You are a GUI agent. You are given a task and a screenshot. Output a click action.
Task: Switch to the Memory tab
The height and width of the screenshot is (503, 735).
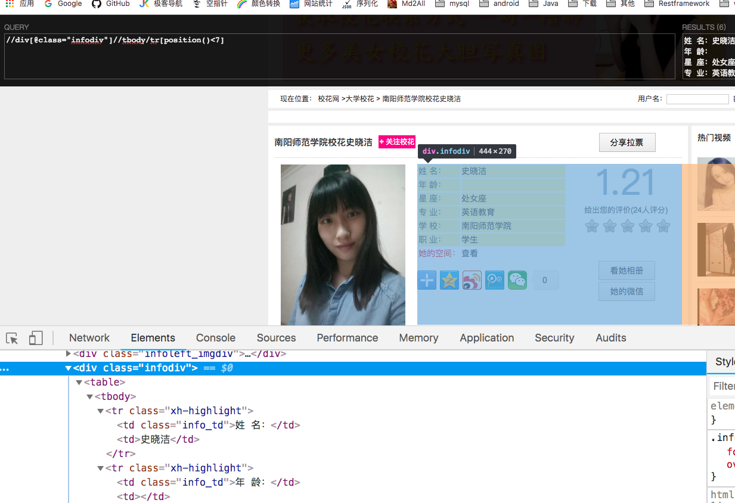418,338
